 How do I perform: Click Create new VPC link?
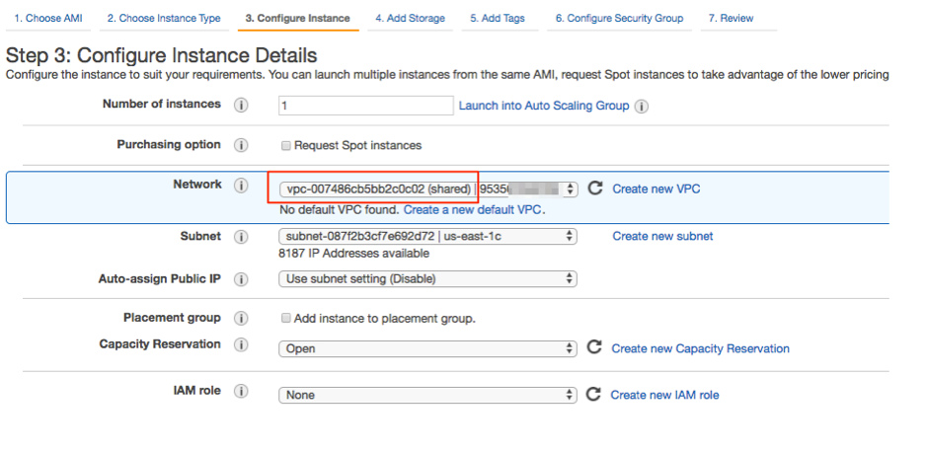coord(657,189)
